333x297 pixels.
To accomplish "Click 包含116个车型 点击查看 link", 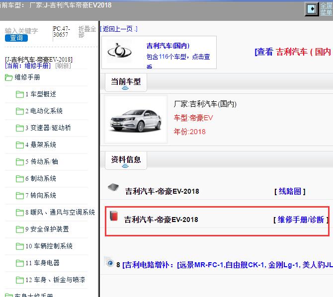I will 178,60.
